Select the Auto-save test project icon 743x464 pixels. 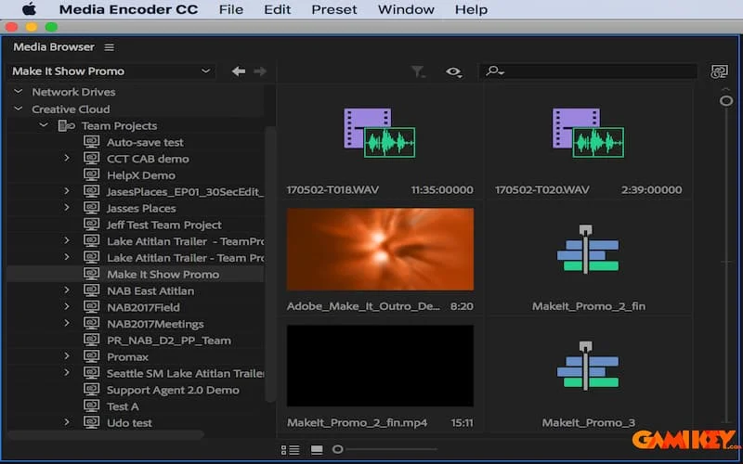(91, 142)
